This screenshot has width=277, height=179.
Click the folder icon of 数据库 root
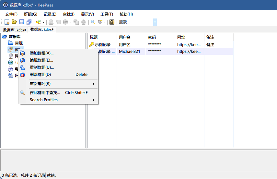click(5, 36)
